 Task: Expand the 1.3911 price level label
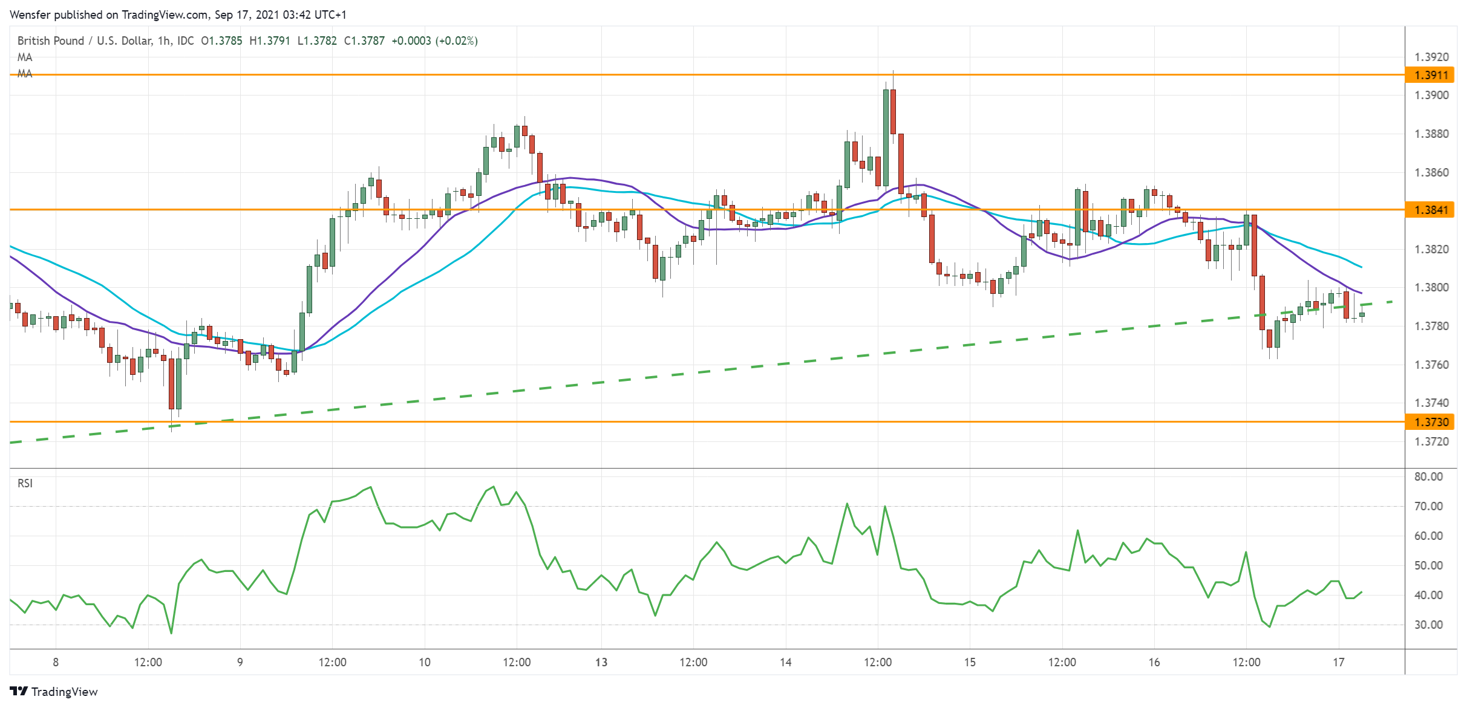tap(1433, 75)
